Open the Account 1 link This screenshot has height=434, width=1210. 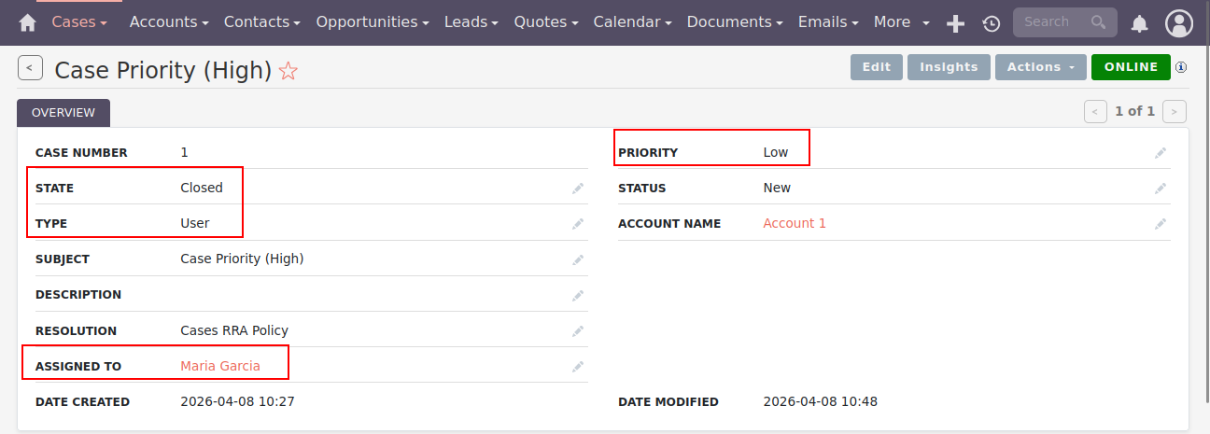tap(795, 224)
